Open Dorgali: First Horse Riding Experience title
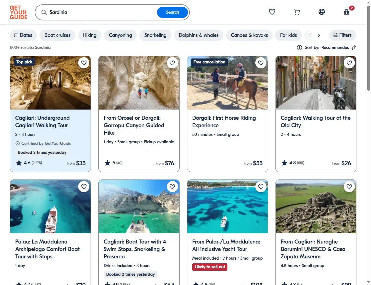The width and height of the screenshot is (371, 285). (224, 122)
